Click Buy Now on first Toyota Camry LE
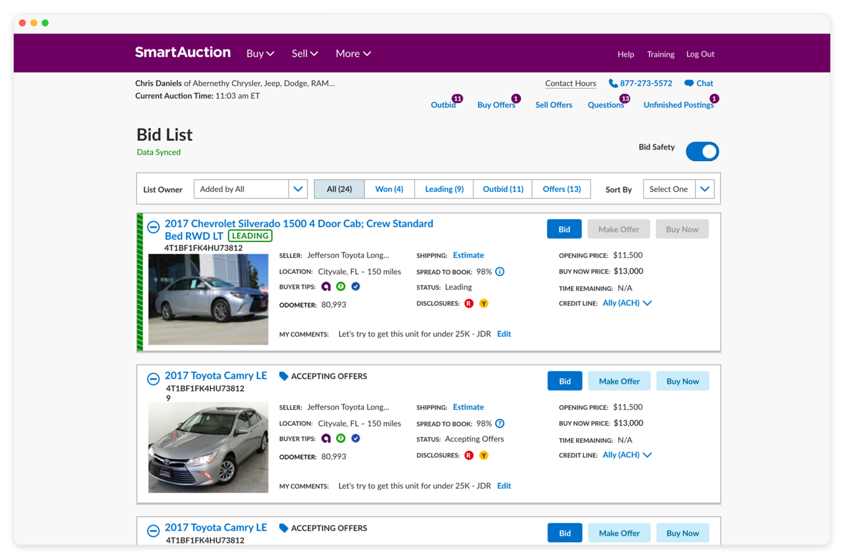The width and height of the screenshot is (844, 559). pyautogui.click(x=682, y=381)
